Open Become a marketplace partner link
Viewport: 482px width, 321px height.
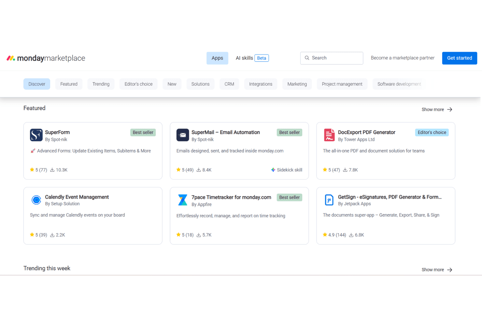(403, 58)
